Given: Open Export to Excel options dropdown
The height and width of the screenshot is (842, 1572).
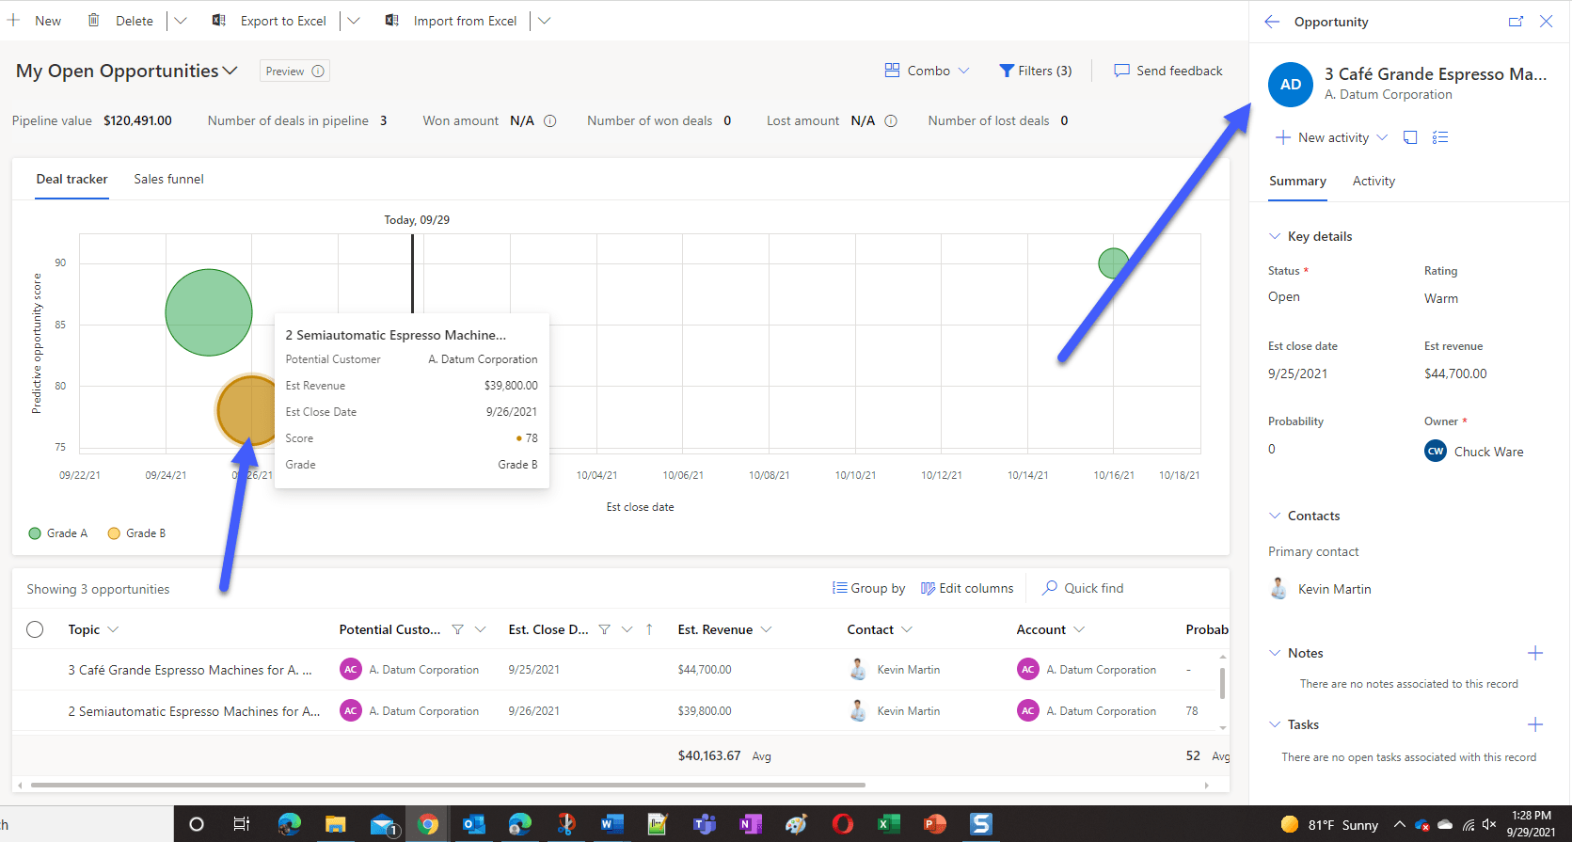Looking at the screenshot, I should point(354,21).
